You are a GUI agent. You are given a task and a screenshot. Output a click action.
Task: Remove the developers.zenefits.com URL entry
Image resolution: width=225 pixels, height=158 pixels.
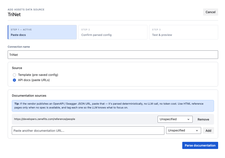point(203,119)
